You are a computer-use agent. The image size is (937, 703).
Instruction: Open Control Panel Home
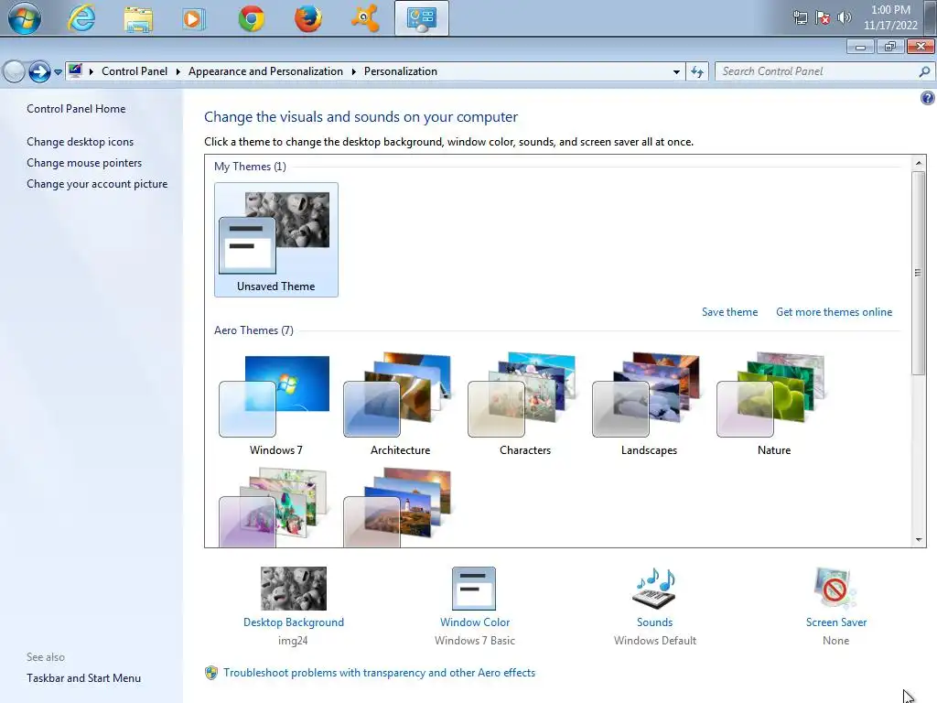coord(76,109)
